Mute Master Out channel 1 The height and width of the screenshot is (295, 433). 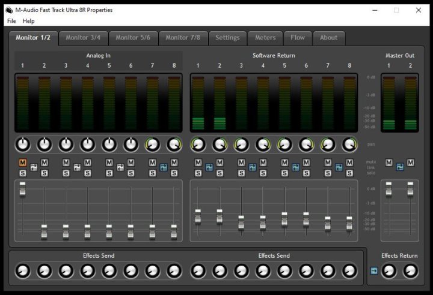point(388,162)
